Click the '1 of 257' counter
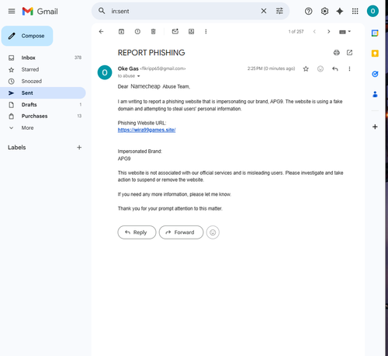The width and height of the screenshot is (388, 356). pos(296,32)
